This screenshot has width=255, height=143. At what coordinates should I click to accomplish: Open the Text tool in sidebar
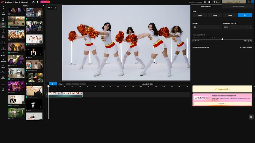[3, 19]
